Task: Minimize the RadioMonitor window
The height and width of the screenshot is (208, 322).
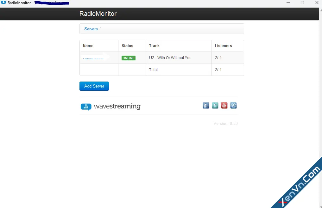Action: [x=288, y=3]
